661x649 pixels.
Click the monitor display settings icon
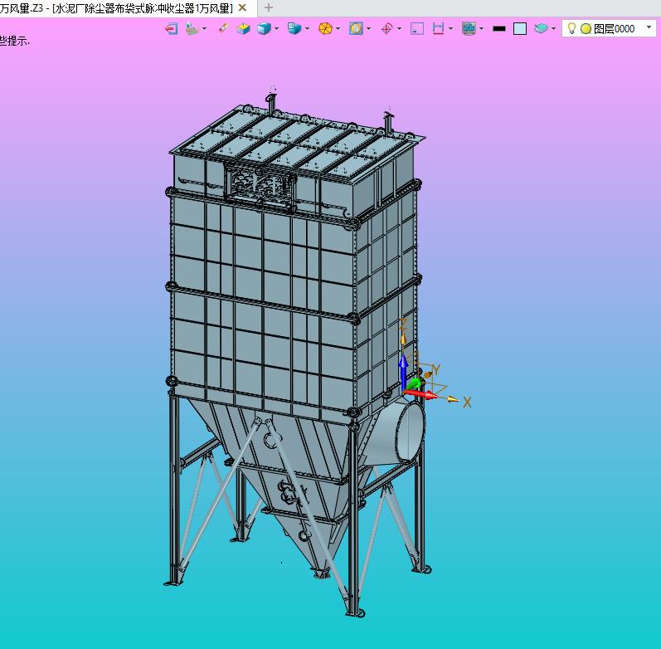pos(469,29)
